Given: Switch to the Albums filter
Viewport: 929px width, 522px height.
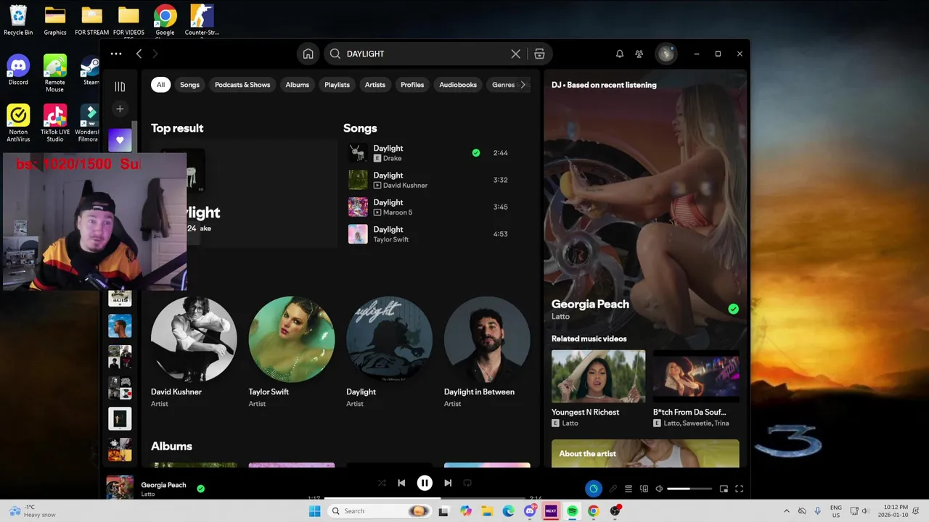Looking at the screenshot, I should point(297,85).
